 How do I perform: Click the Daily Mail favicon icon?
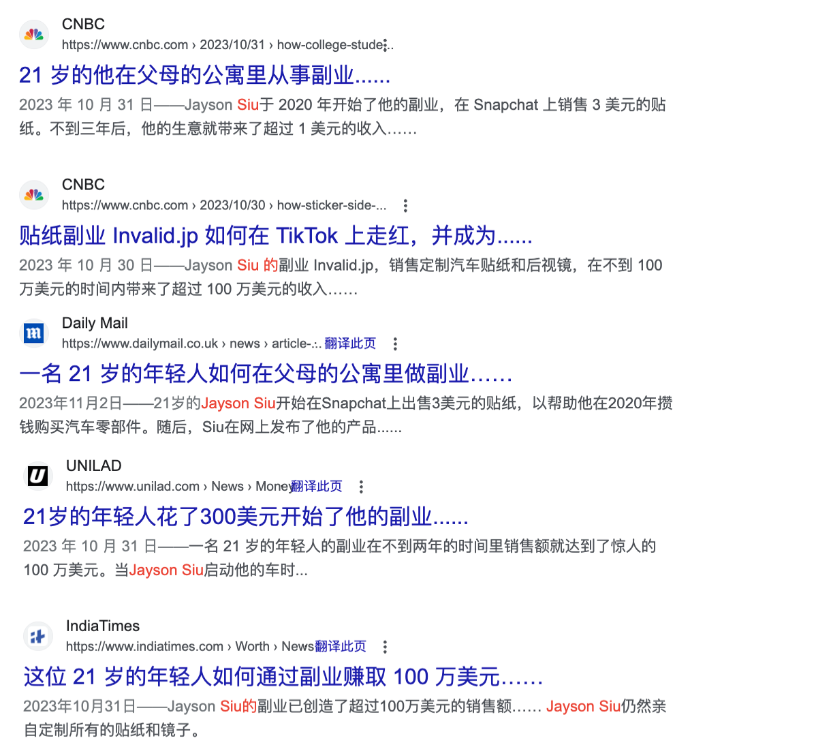(34, 333)
